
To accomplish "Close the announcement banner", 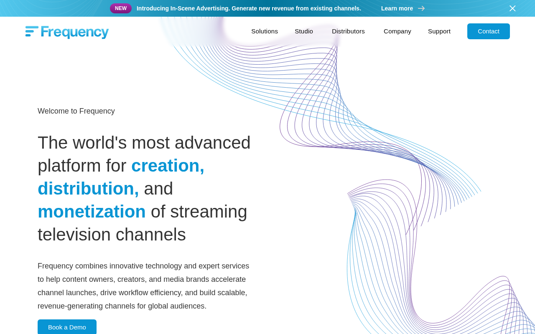I will 512,8.
